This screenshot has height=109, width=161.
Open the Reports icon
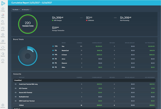(x=3, y=54)
